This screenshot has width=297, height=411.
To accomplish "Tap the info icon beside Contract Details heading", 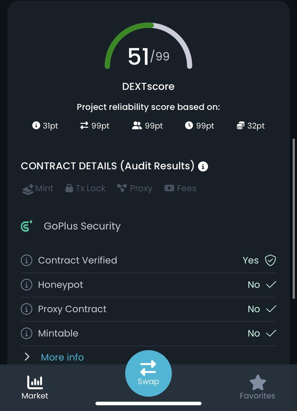I will pyautogui.click(x=203, y=166).
